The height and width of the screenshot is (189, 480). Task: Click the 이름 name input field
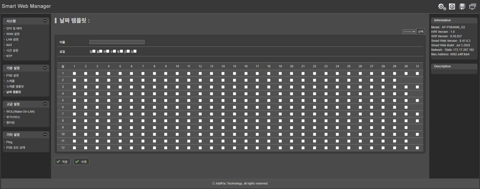117,42
